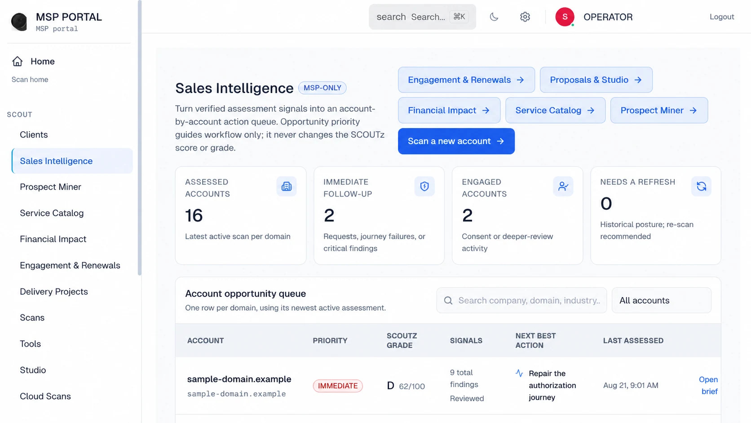
Task: Click the Immediate Follow-up shield icon
Action: [424, 186]
